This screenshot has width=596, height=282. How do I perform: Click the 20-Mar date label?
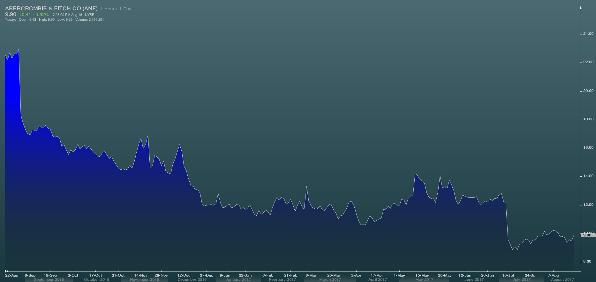[334, 275]
